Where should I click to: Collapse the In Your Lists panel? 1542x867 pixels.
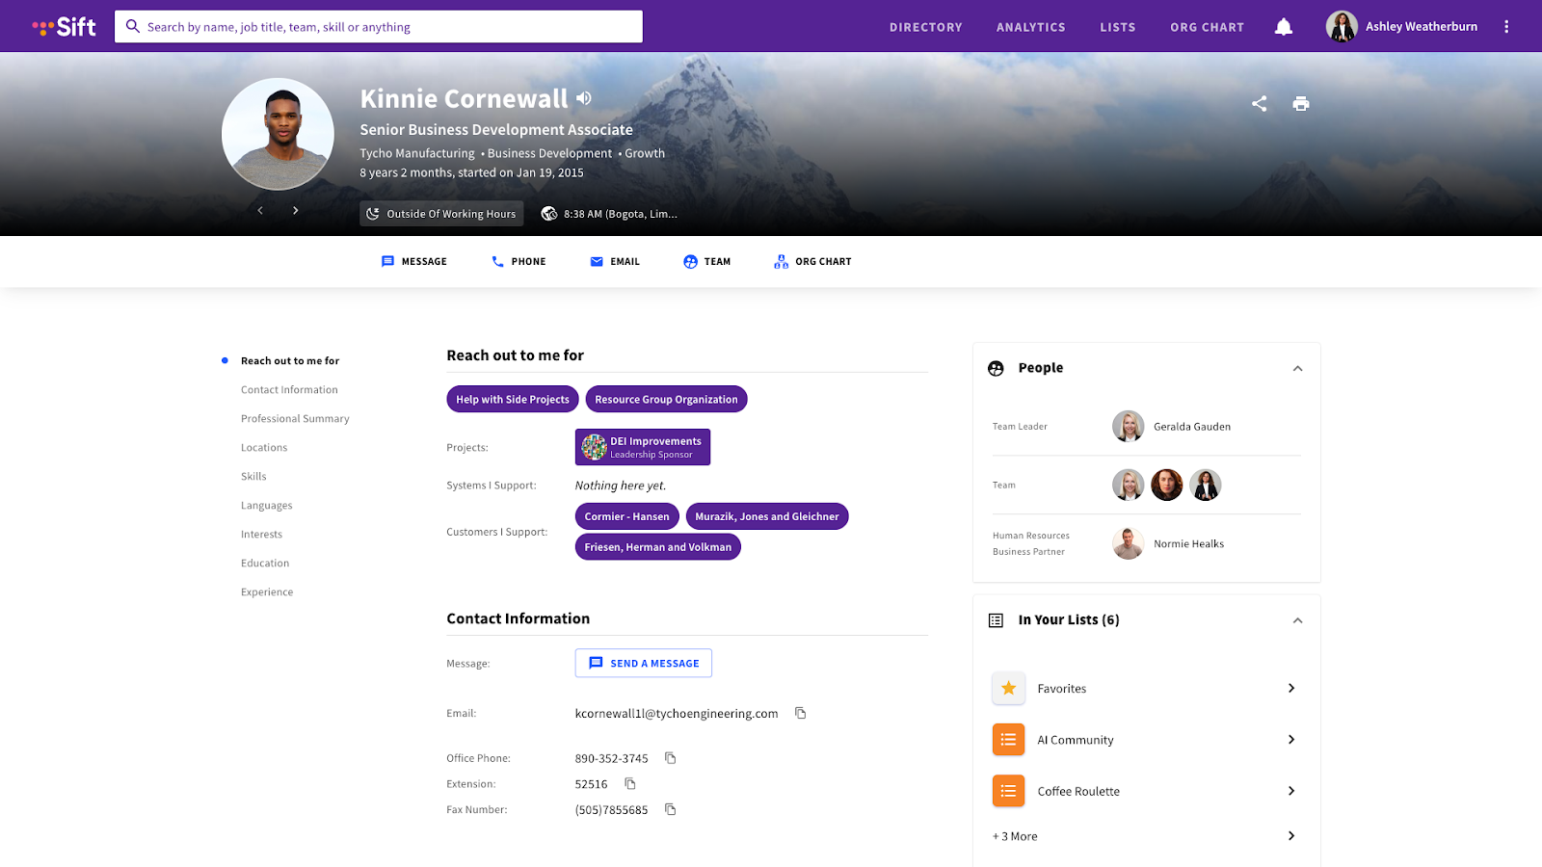point(1297,620)
